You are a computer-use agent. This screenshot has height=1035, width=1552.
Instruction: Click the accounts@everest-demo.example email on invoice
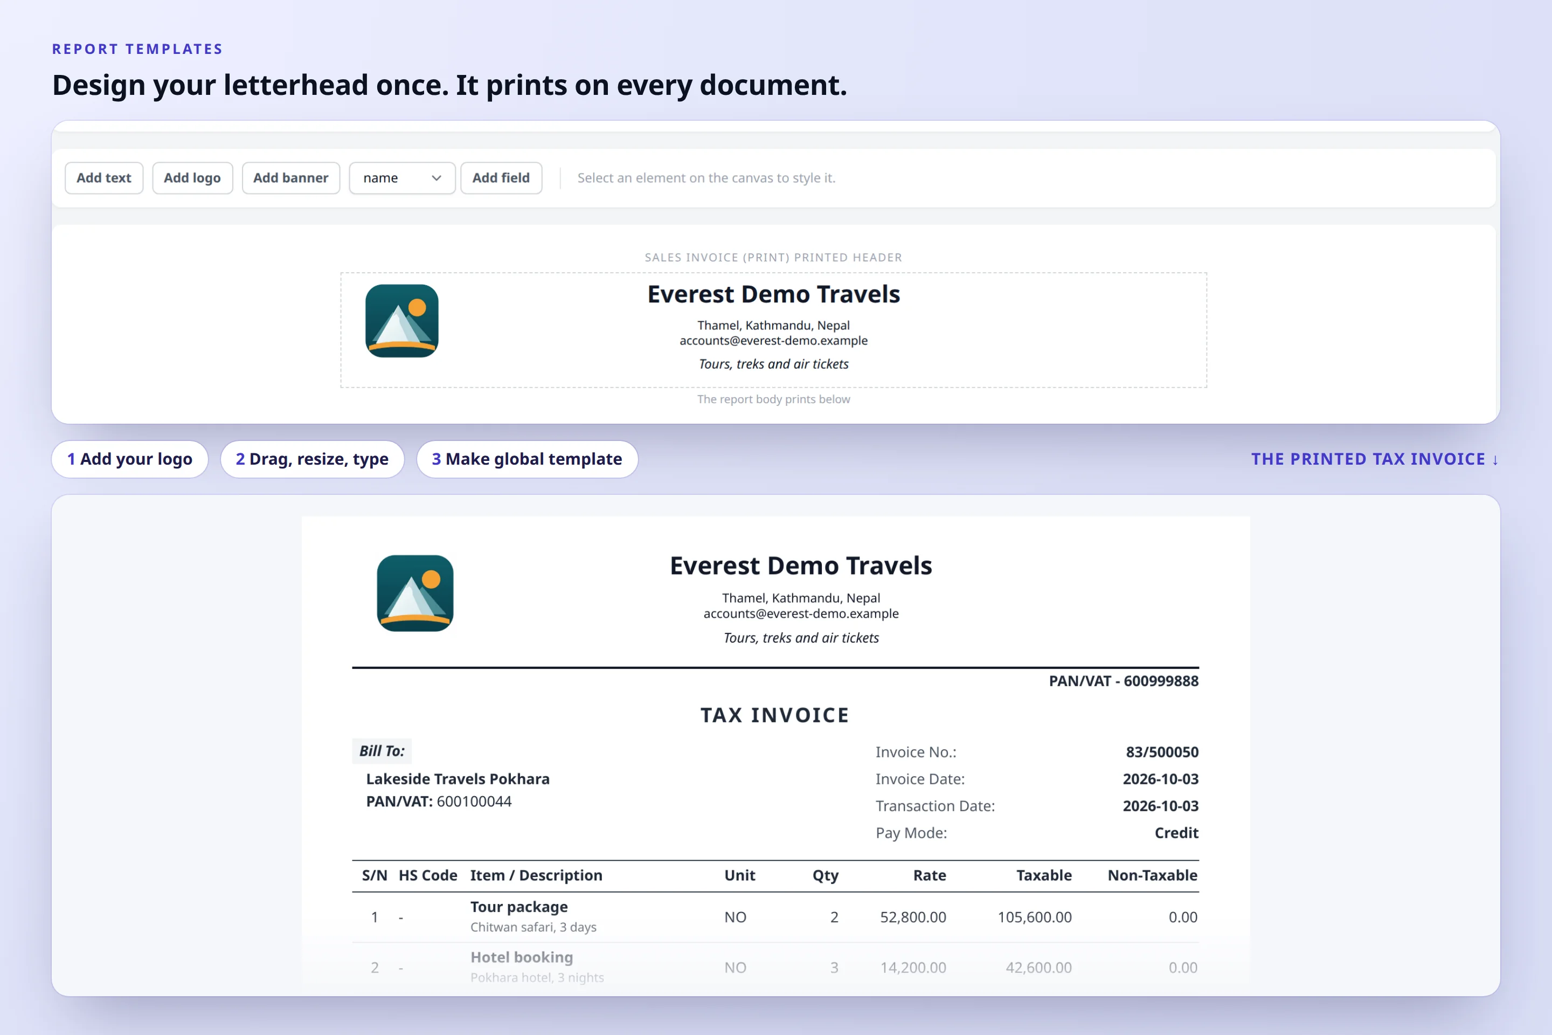[801, 614]
